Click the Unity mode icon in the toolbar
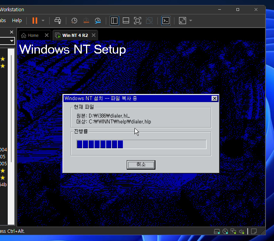Image resolution: width=274 pixels, height=241 pixels. point(149,21)
